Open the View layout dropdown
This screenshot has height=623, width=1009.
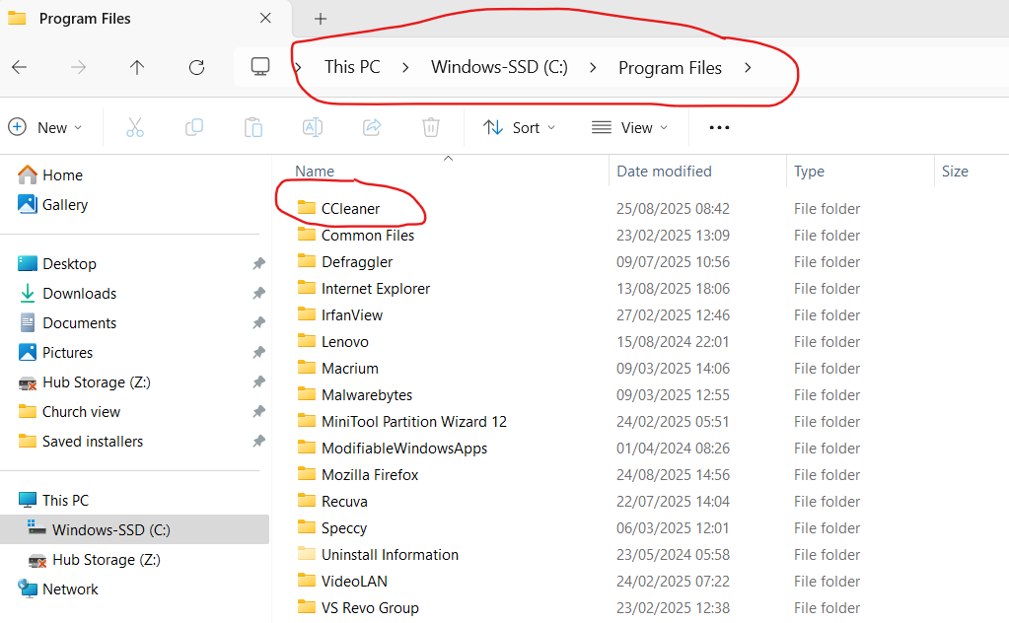(630, 127)
